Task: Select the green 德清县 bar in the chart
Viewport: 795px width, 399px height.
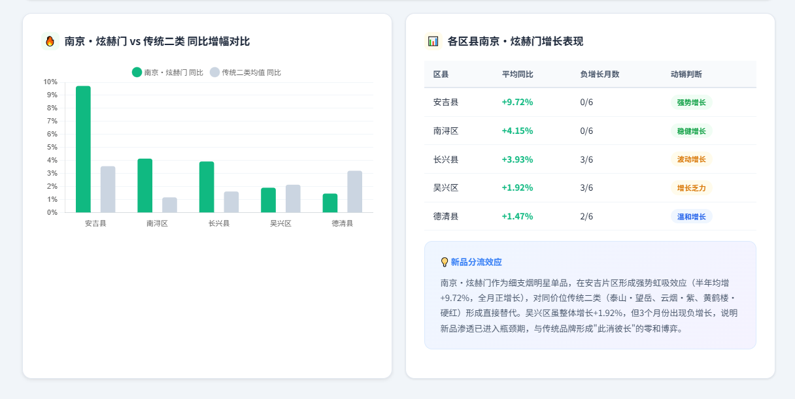Action: click(330, 203)
